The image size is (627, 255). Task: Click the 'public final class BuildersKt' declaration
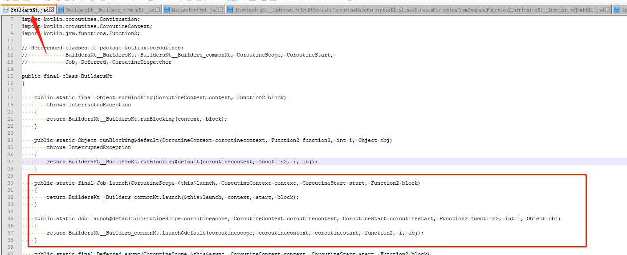(x=67, y=76)
